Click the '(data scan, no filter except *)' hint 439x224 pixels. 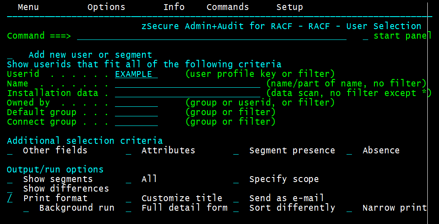[349, 93]
